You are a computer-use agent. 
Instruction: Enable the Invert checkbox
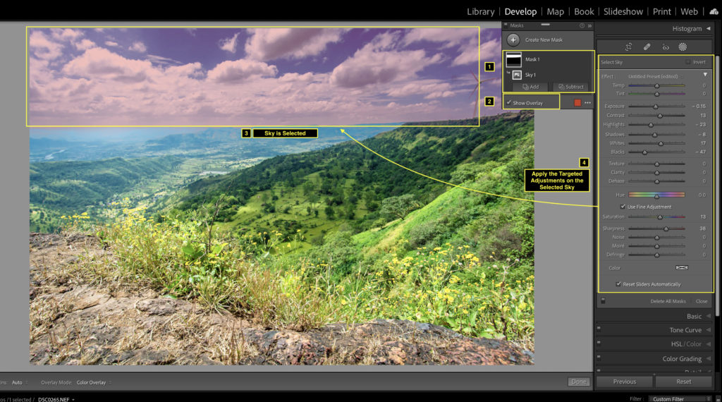coord(687,61)
